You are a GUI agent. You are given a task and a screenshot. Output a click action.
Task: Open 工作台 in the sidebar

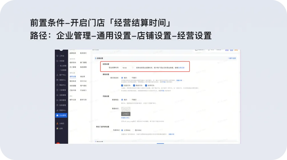coord(61,56)
